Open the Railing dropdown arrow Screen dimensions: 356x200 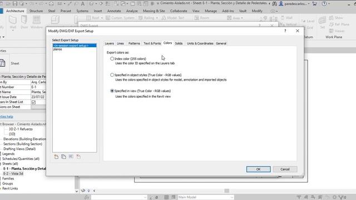coord(157,18)
